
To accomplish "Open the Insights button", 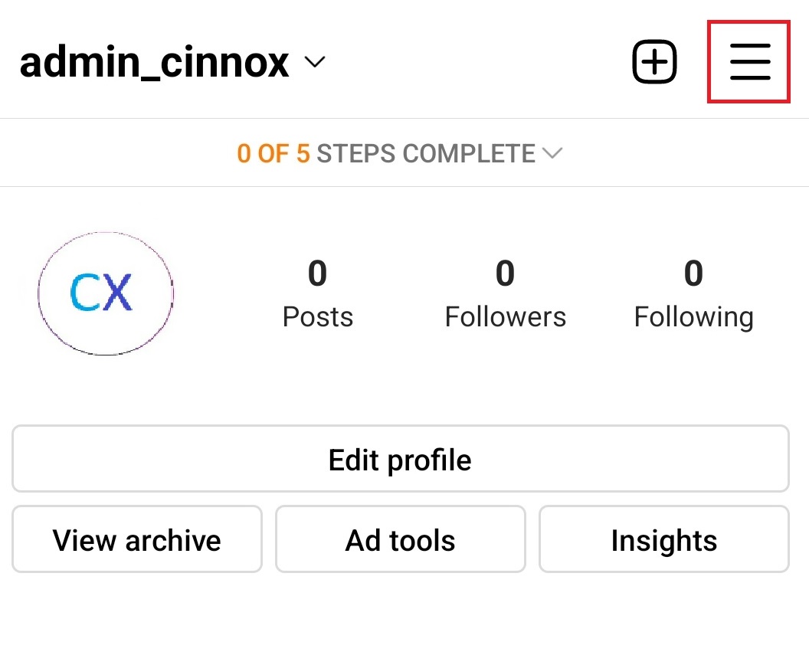I will (x=663, y=540).
